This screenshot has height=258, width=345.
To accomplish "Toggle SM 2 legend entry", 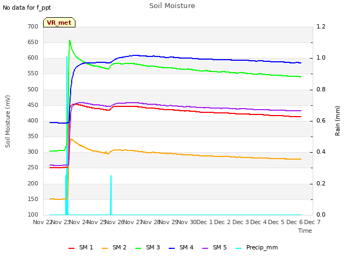I will [x=114, y=247].
